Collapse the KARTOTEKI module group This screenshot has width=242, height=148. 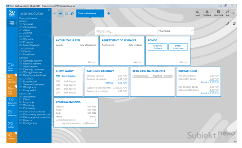pyautogui.click(x=50, y=94)
